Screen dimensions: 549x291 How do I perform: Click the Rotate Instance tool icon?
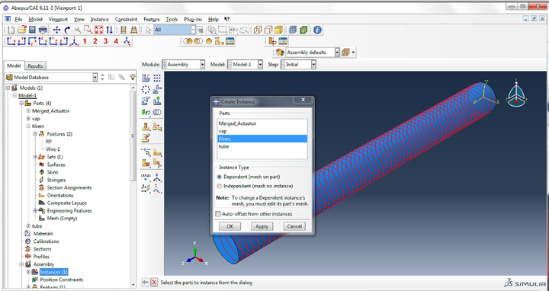tap(146, 101)
